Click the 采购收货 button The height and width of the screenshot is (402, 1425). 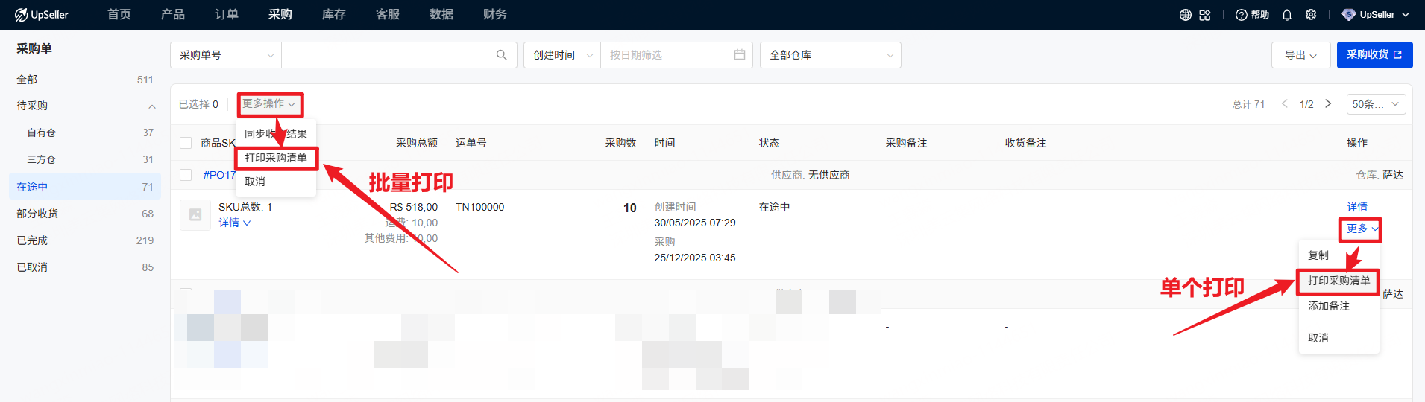pos(1374,55)
